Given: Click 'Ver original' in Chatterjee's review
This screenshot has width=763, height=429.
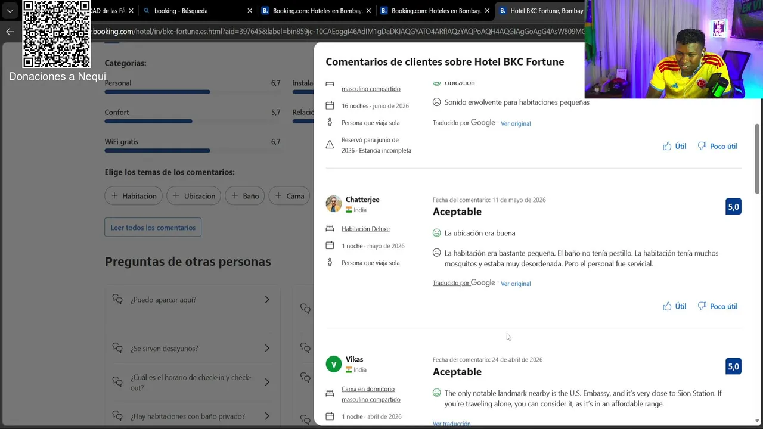Looking at the screenshot, I should (x=516, y=284).
